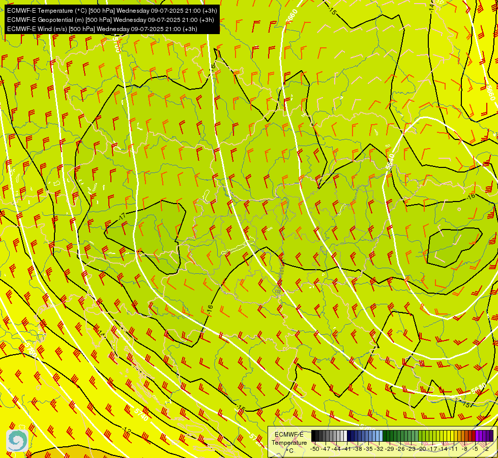Viewport: 498px width, 458px height.
Task: Click the -8 tick label in the legend
Action: coord(464,449)
